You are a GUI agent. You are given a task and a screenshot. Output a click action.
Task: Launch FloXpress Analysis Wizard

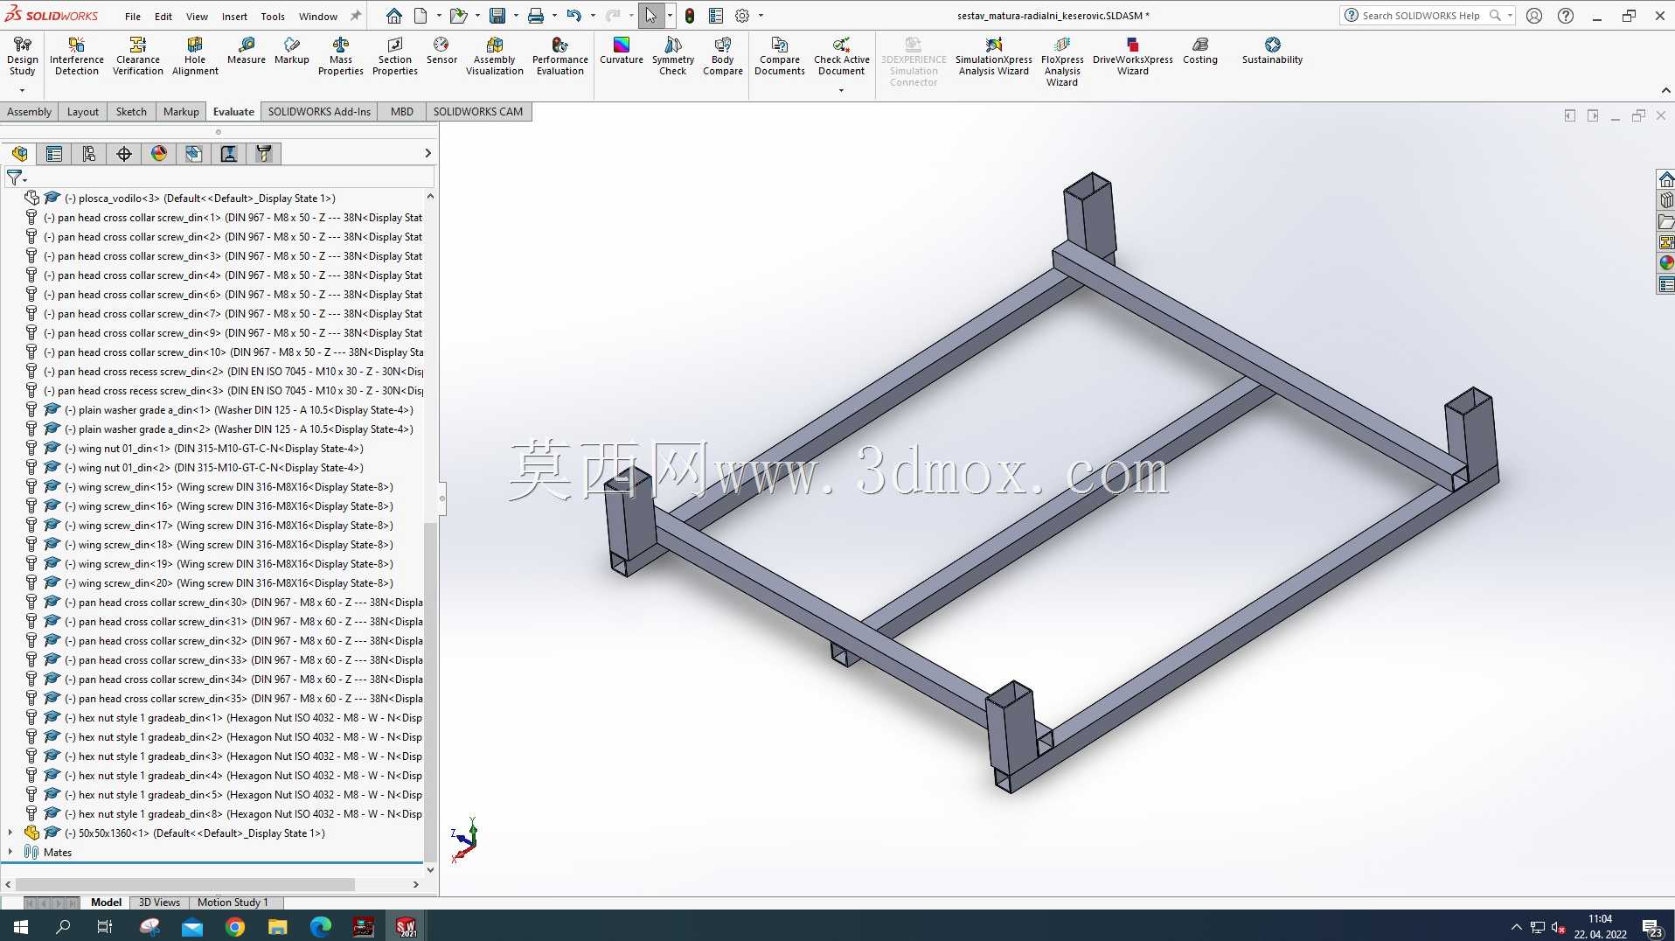click(1062, 61)
